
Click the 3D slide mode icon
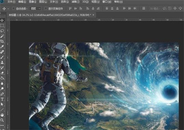coord(180,8)
